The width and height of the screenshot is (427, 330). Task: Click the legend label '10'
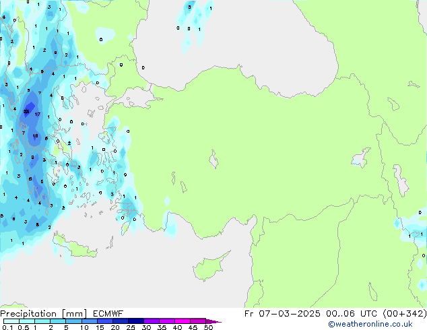(x=84, y=327)
